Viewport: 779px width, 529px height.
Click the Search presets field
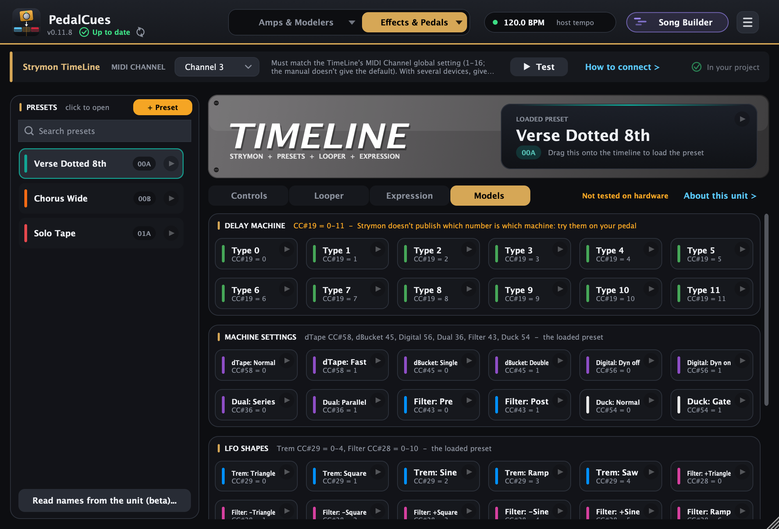[105, 131]
